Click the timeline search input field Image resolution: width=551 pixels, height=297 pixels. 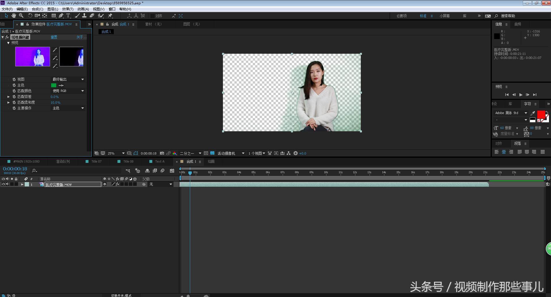tap(78, 171)
